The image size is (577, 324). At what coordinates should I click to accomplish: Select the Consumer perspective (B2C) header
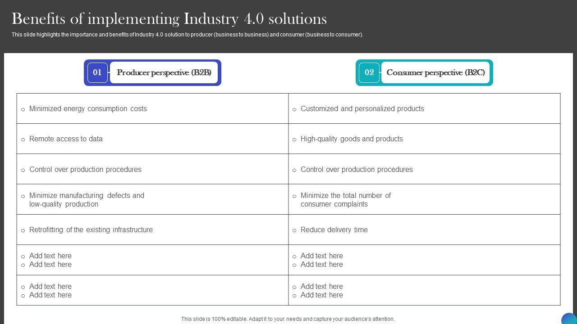[435, 72]
